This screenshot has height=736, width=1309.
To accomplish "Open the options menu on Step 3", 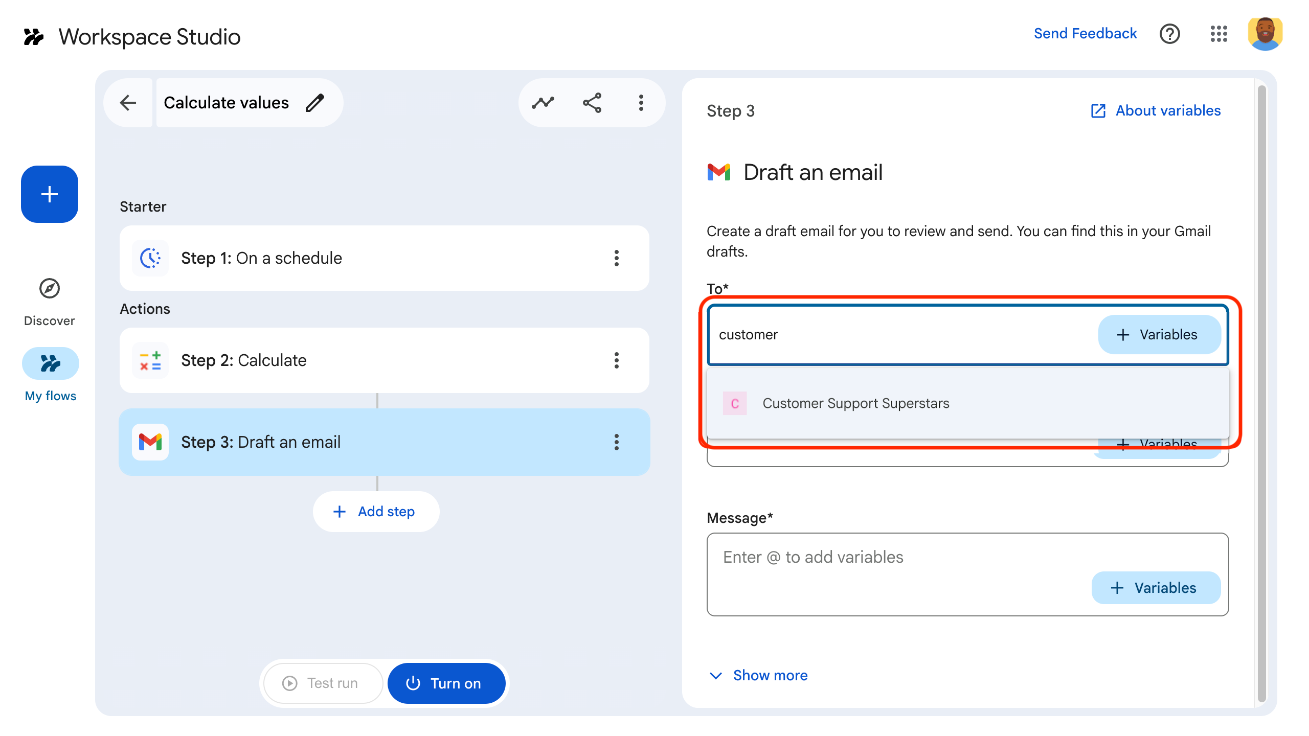I will pyautogui.click(x=617, y=442).
